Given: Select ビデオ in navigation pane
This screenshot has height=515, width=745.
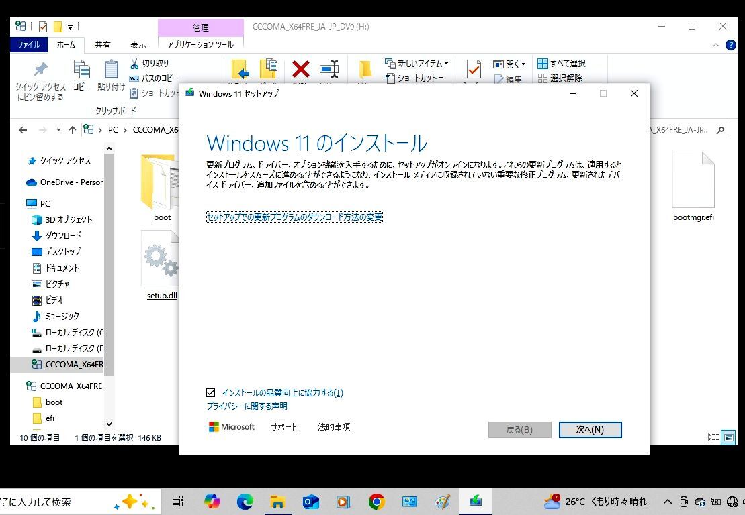Looking at the screenshot, I should point(48,300).
